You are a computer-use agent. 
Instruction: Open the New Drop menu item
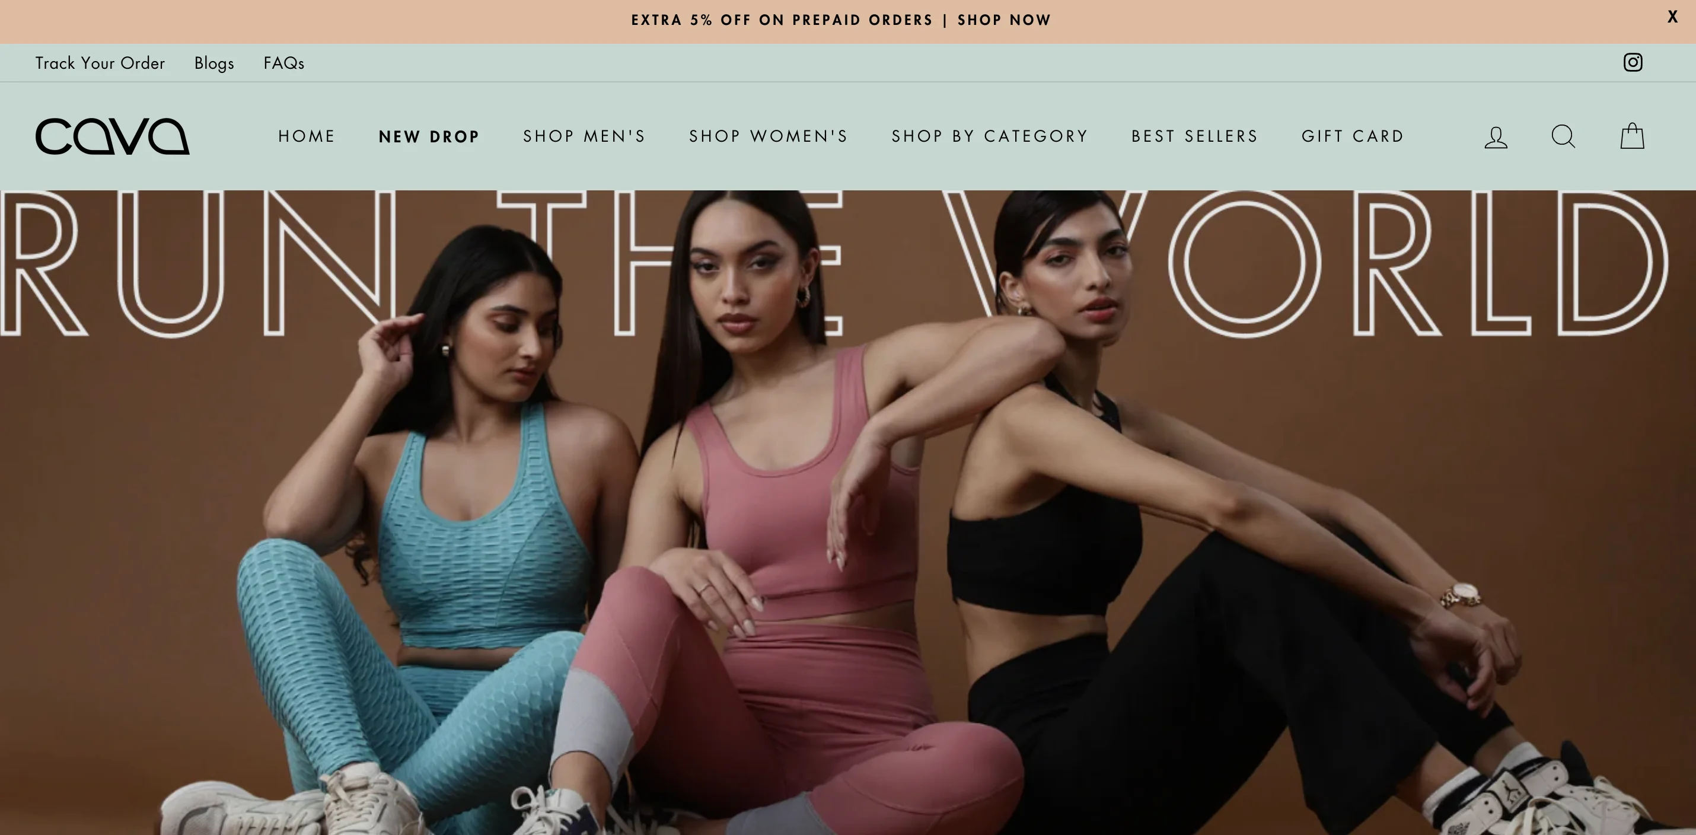[429, 136]
